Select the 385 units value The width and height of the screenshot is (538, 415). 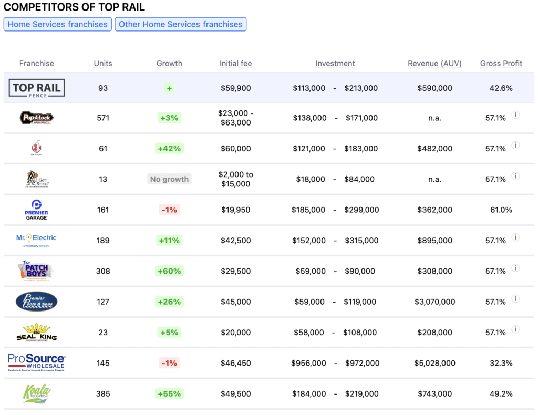coord(103,394)
